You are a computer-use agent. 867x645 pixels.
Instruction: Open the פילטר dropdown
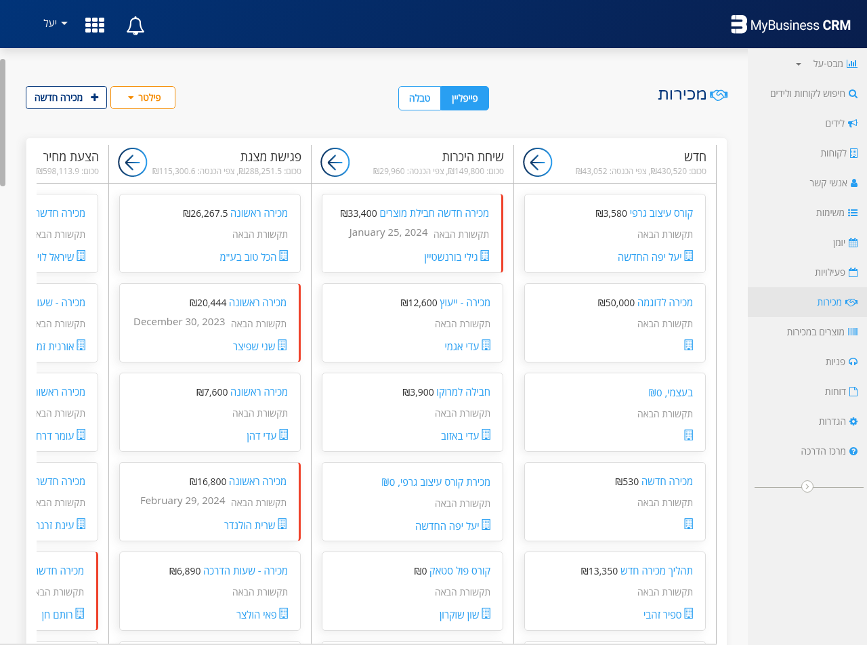143,98
